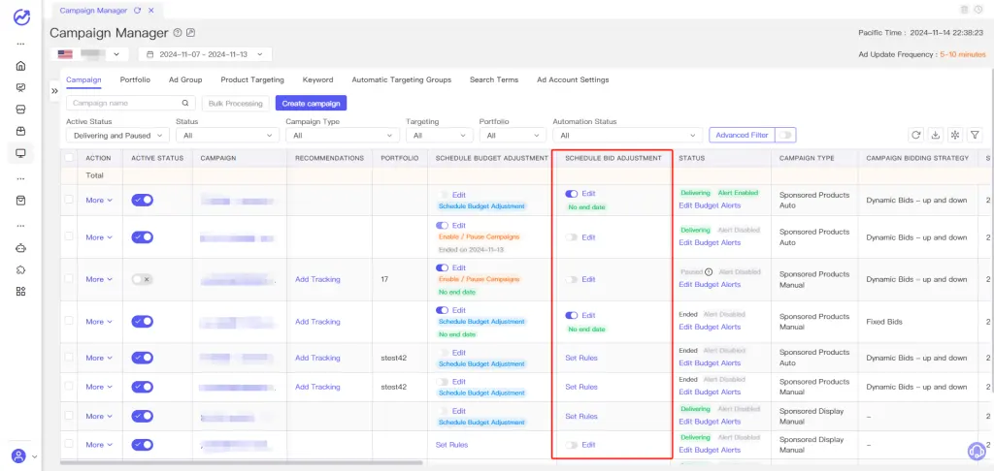Screen dimensions: 994x471
Task: Click the magnifier icon in Campaign name search
Action: point(185,103)
